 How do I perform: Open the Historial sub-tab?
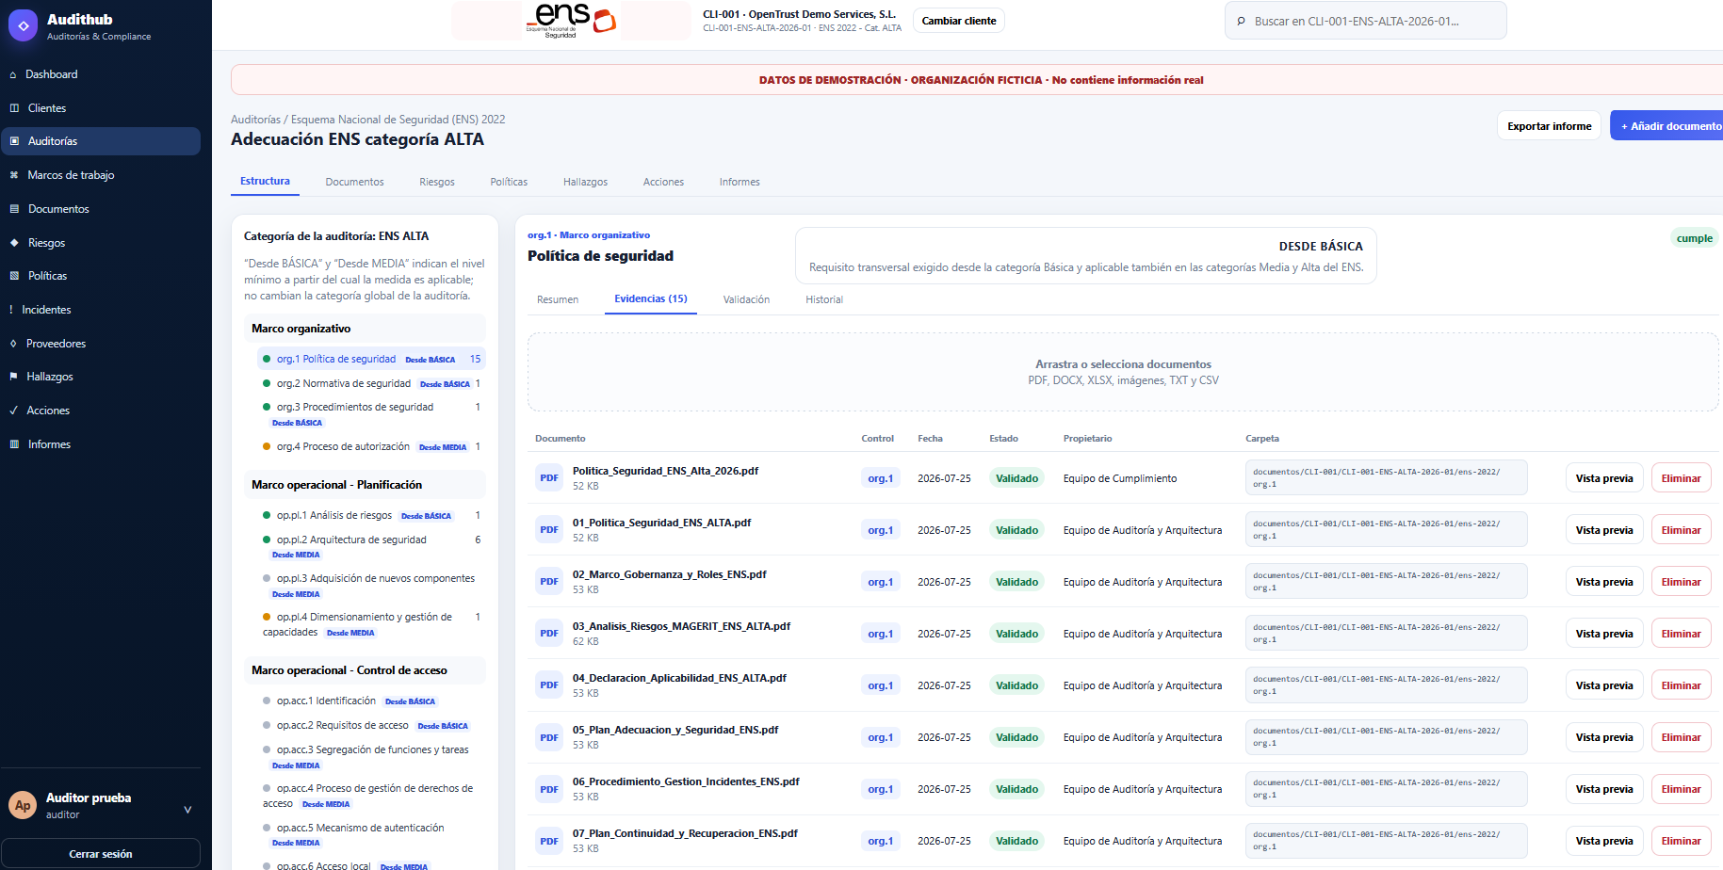(824, 299)
